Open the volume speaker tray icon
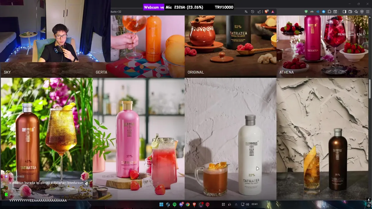Screen dimensions: 372x209 [247, 204]
